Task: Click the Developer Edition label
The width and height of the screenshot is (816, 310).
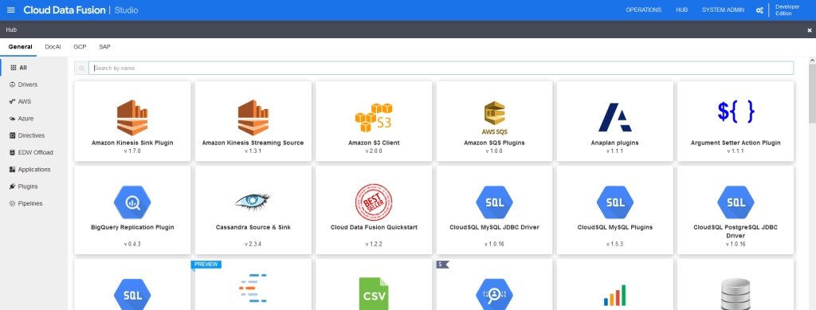Action: 787,10
